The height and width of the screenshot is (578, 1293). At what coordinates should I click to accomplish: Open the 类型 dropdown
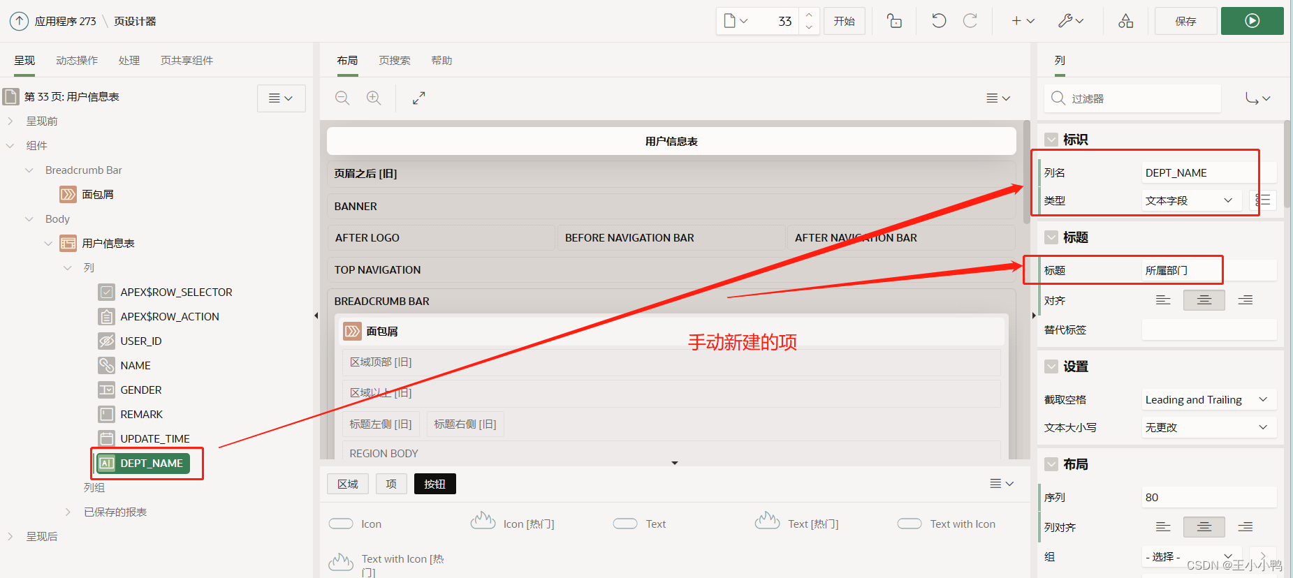[x=1191, y=200]
